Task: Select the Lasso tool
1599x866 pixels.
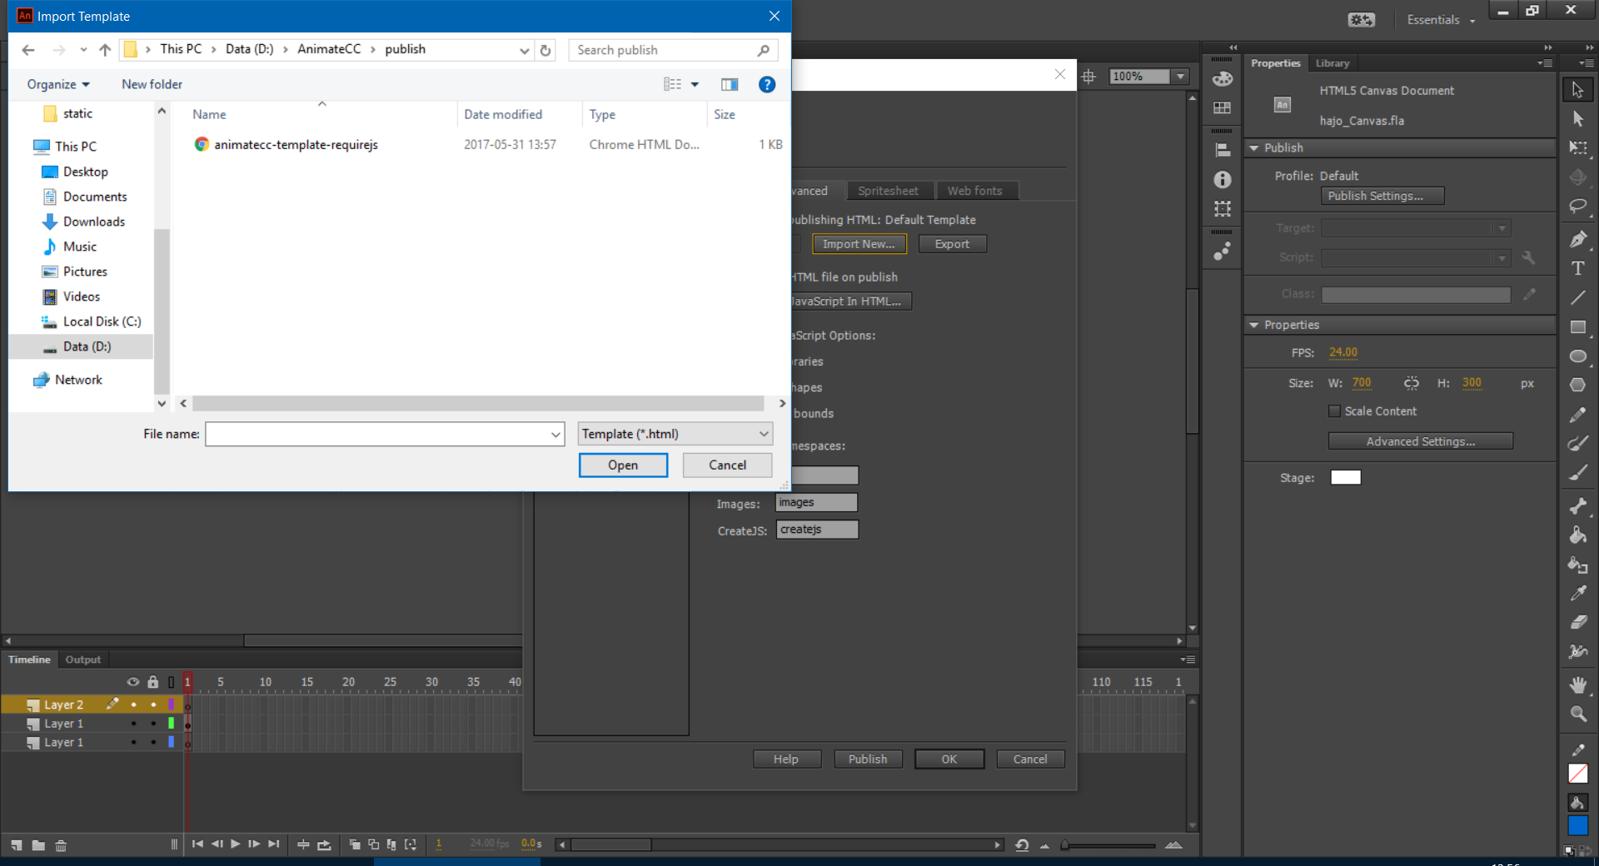Action: click(1577, 207)
